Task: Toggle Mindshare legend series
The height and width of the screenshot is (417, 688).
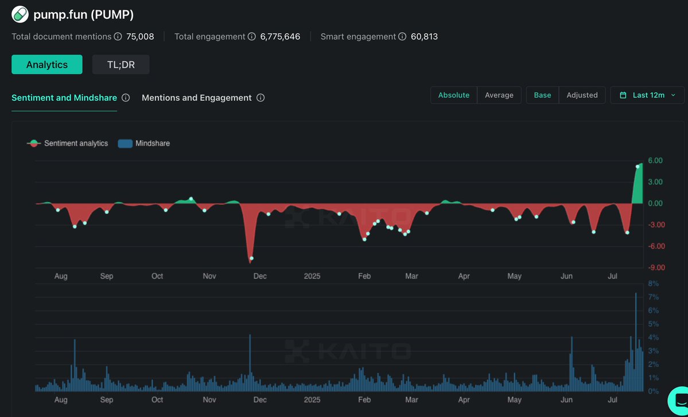Action: [144, 143]
